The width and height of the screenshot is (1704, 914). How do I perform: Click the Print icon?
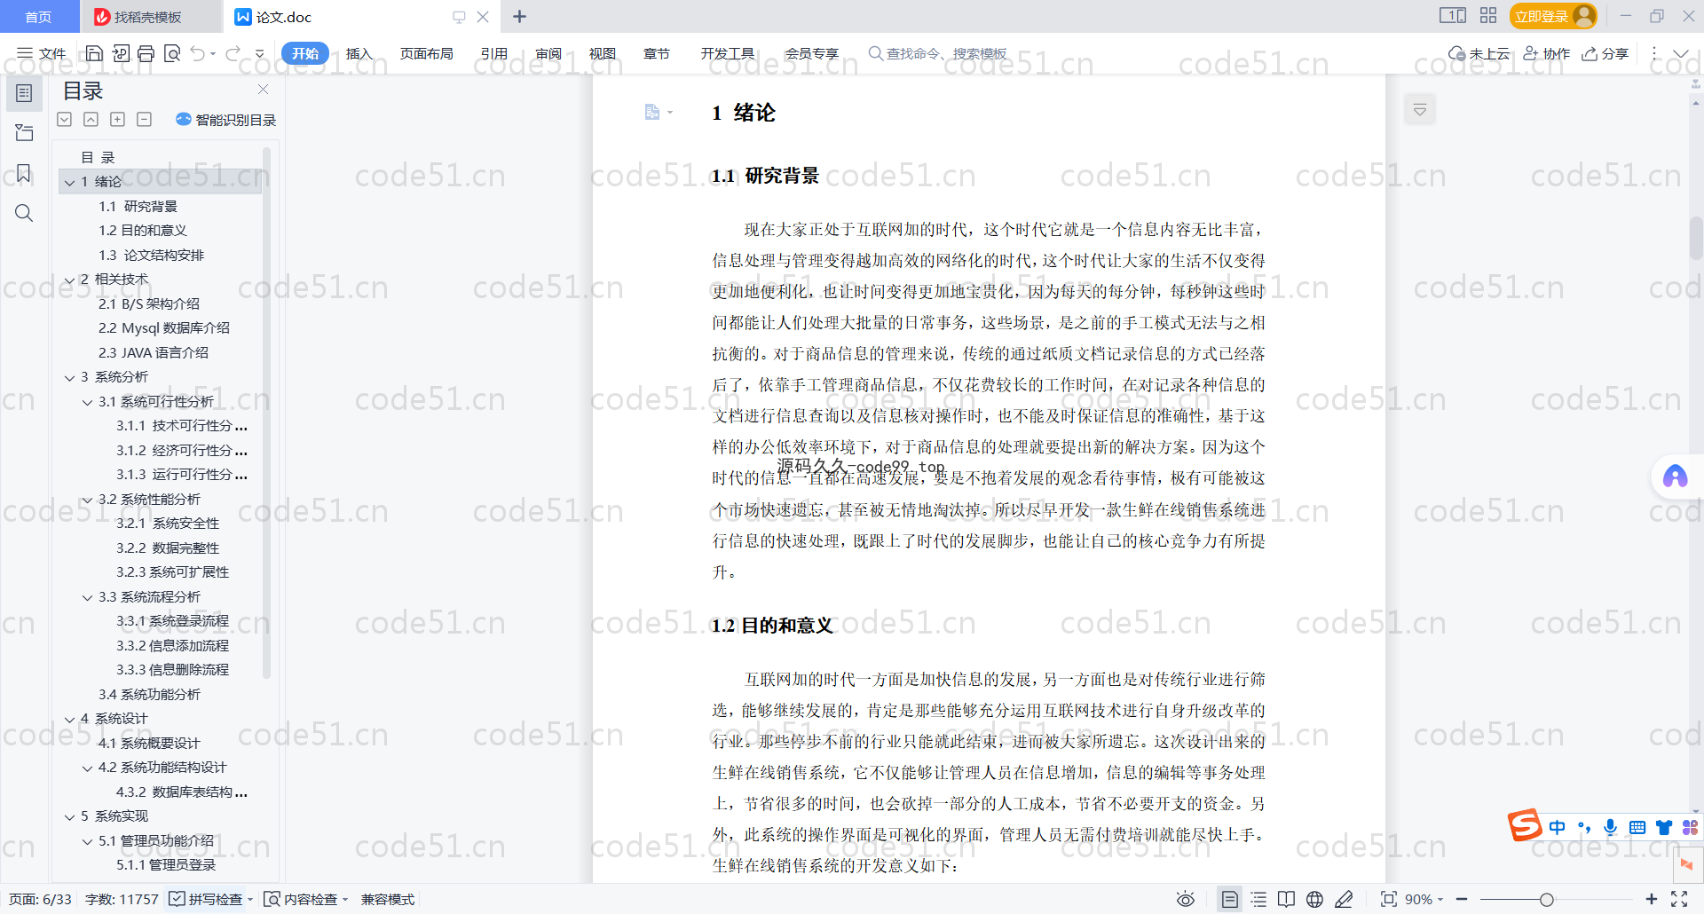(x=146, y=53)
